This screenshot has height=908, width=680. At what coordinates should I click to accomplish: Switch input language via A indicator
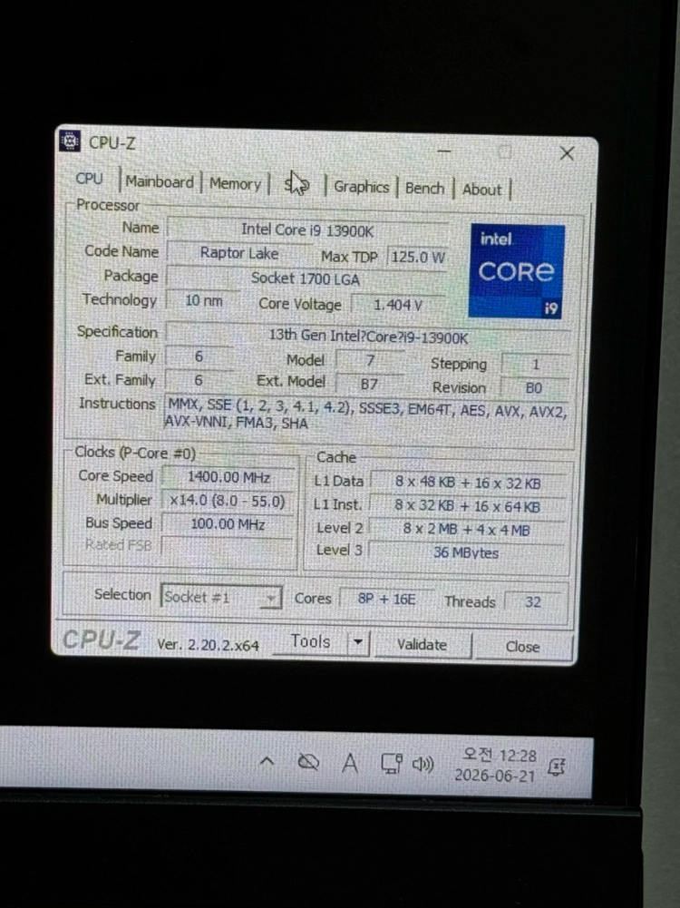[x=350, y=763]
